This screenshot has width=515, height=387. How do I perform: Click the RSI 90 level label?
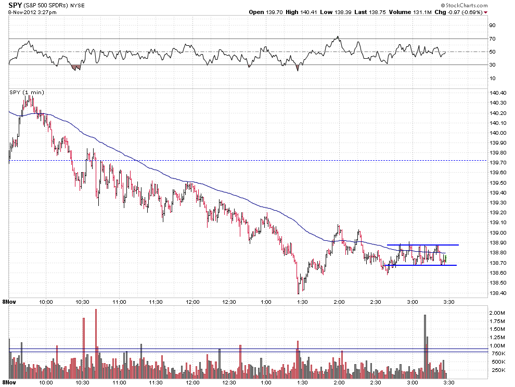pos(492,25)
